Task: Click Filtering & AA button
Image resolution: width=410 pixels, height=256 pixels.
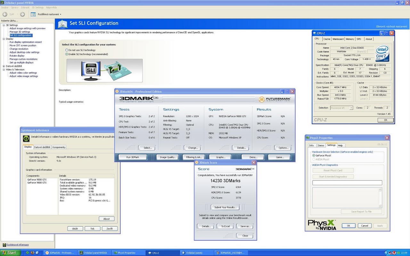Action: 194,157
